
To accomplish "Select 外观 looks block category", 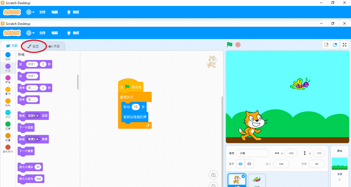I will pos(8,68).
